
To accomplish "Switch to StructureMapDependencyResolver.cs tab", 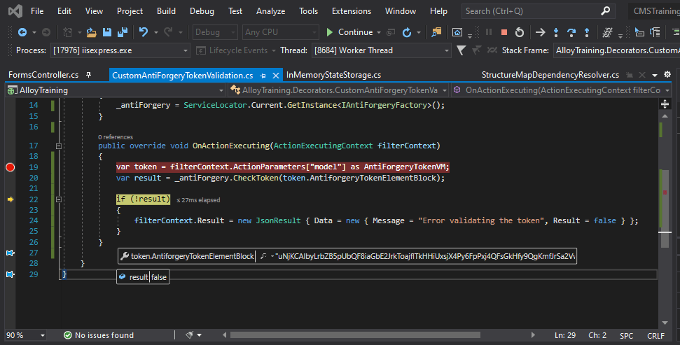I will (550, 75).
